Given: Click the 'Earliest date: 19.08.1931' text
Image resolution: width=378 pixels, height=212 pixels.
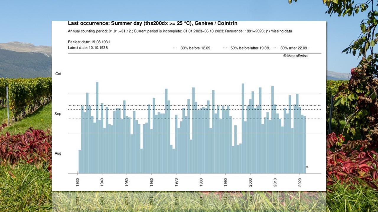Looking at the screenshot, I should [89, 42].
